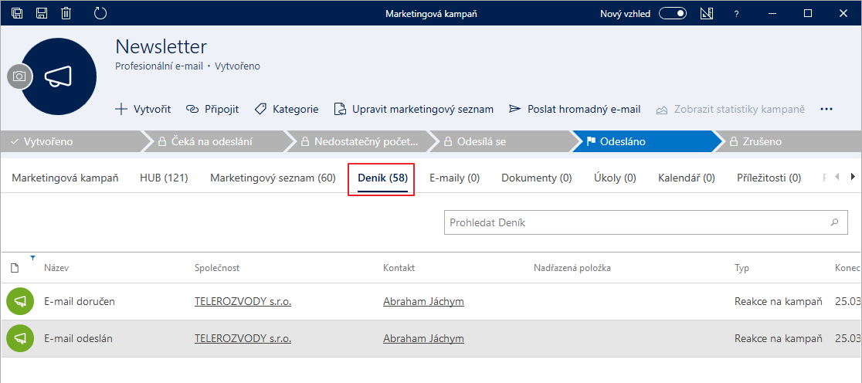Click Zobrazit statistiky kampaně
This screenshot has height=383, width=862.
coord(731,110)
